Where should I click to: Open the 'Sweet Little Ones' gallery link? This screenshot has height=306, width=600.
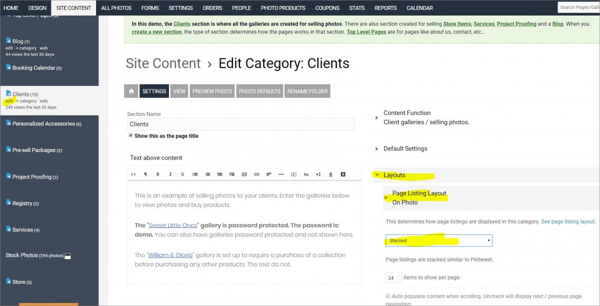point(173,225)
